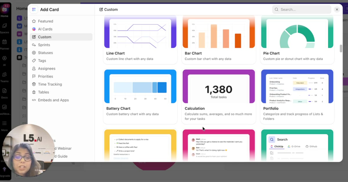This screenshot has height=182, width=348.
Task: Select the pink chat card
Action: [x=219, y=145]
